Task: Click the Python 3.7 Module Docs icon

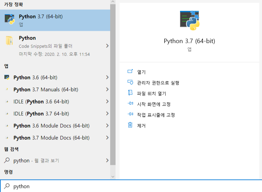Action: coord(7,138)
